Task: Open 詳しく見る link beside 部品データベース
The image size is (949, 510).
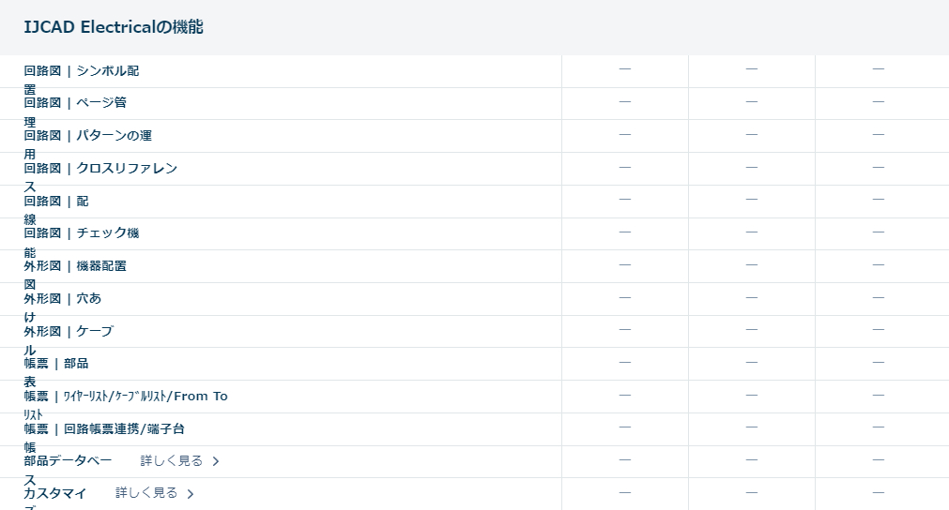Action: (172, 461)
